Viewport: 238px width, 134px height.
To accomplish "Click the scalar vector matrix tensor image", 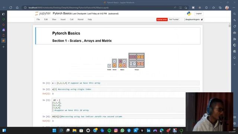I will tap(126, 61).
